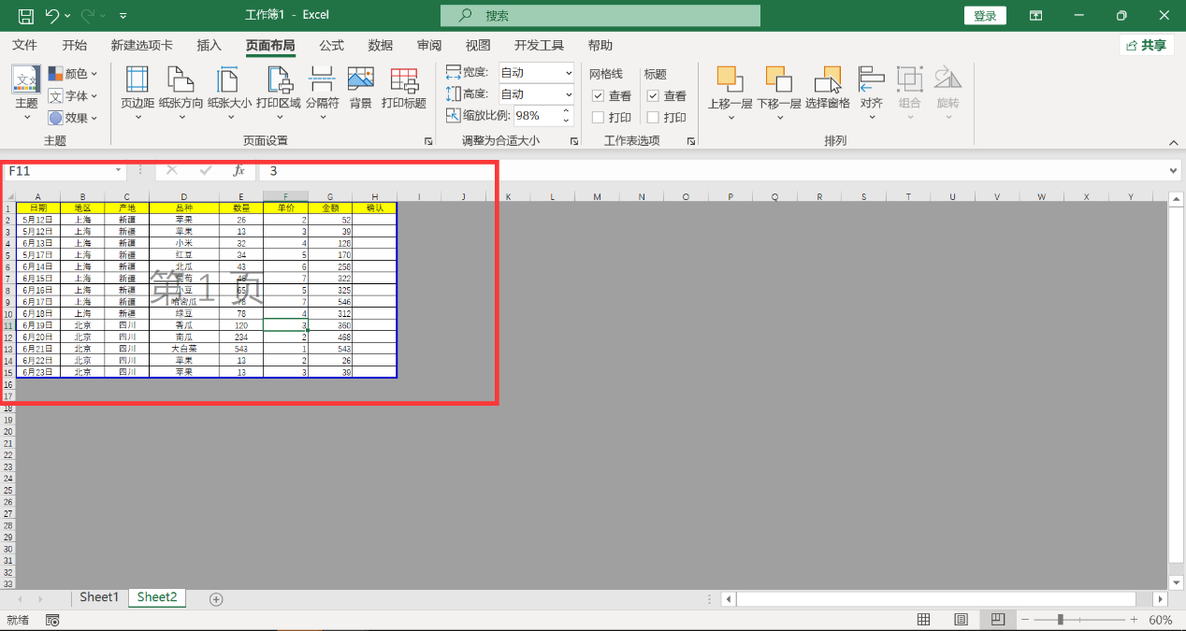Click the Sign in (登录) button

(x=985, y=16)
